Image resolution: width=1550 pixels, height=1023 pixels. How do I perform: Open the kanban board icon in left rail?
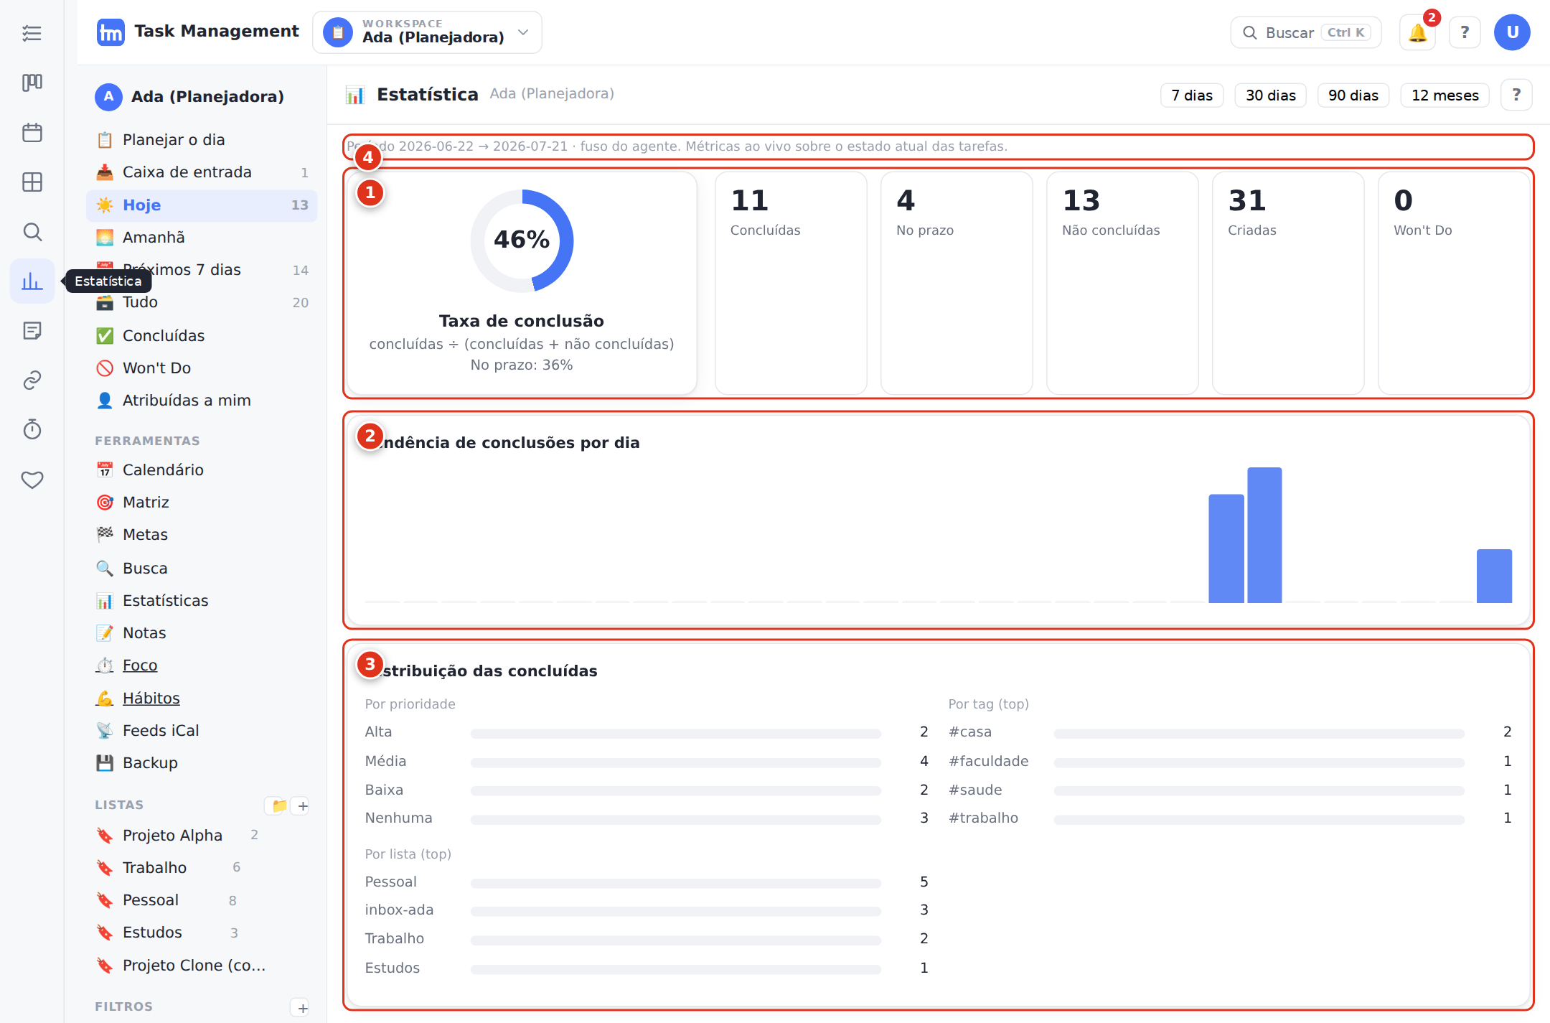pos(32,83)
